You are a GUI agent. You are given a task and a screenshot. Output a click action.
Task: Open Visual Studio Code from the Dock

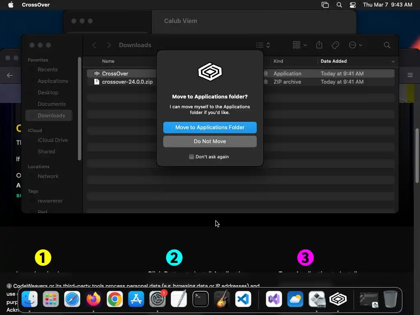243,299
